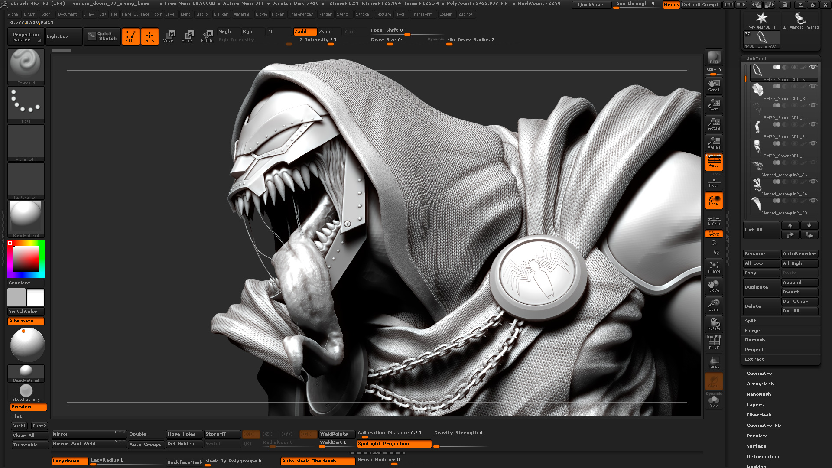The height and width of the screenshot is (468, 832).
Task: Activate the Move transform tool in top shelf
Action: point(168,36)
